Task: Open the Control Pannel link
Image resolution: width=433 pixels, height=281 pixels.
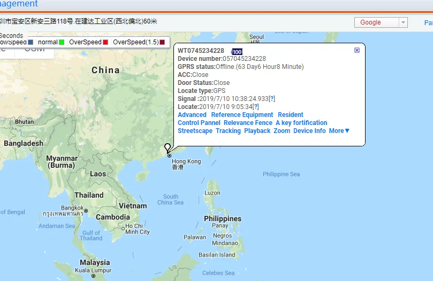Action: pos(199,123)
